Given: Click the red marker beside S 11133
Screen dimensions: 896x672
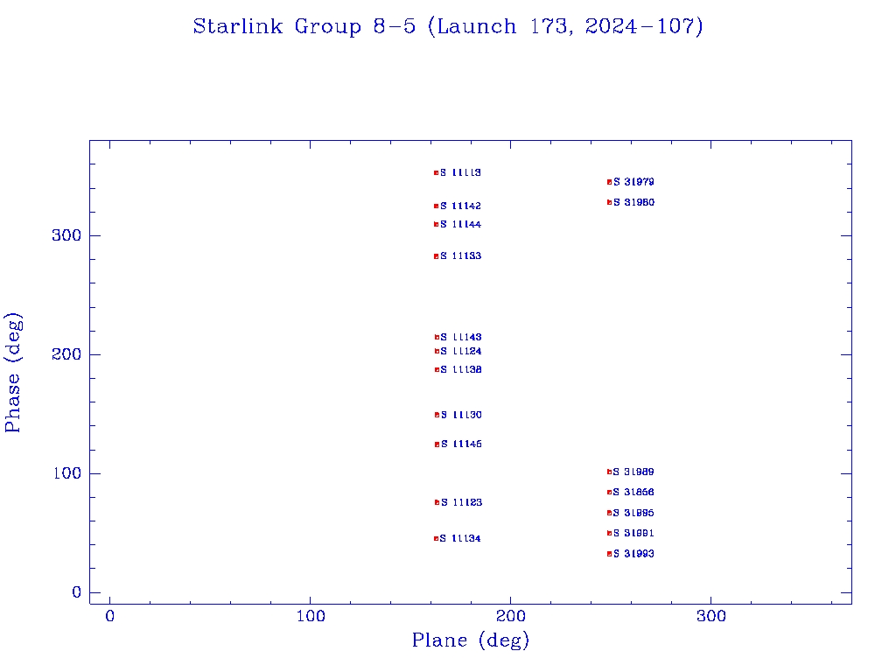Looking at the screenshot, I should pyautogui.click(x=436, y=256).
